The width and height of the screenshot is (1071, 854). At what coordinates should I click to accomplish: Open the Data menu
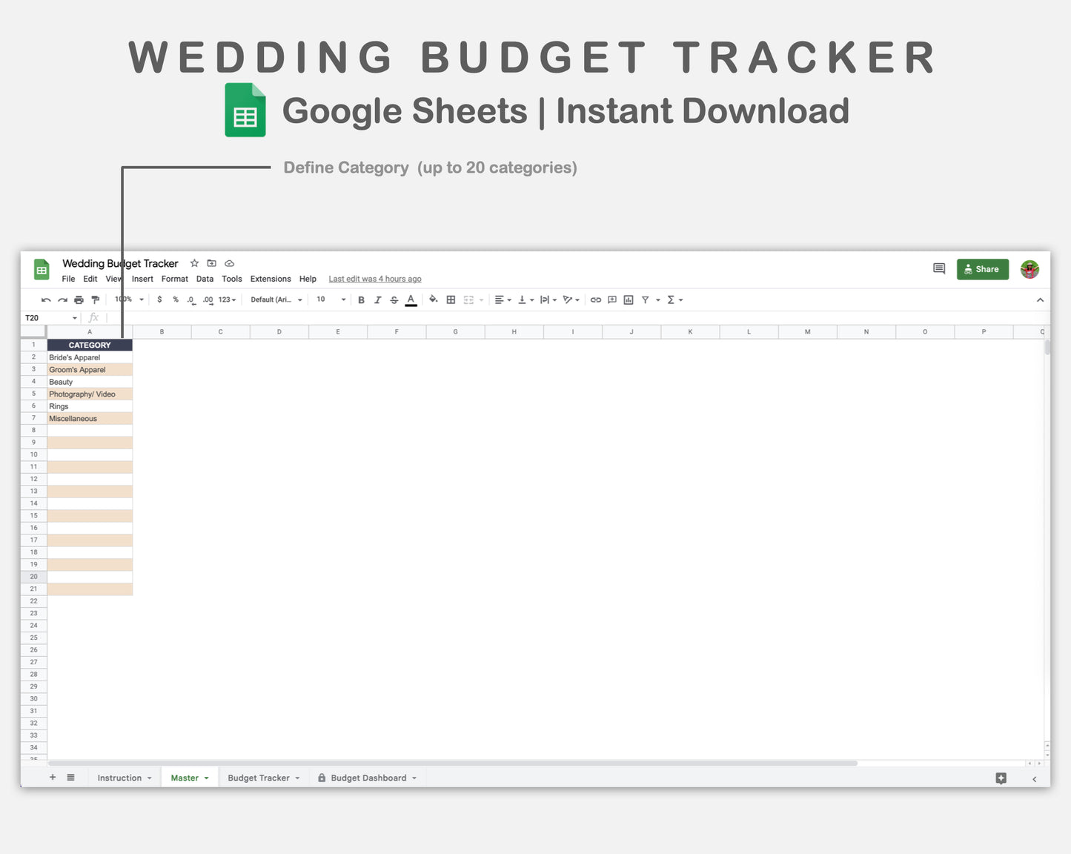coord(205,279)
